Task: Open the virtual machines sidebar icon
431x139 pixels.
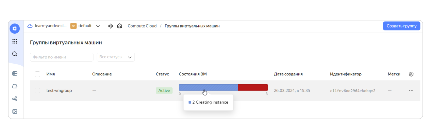Action: point(15,73)
